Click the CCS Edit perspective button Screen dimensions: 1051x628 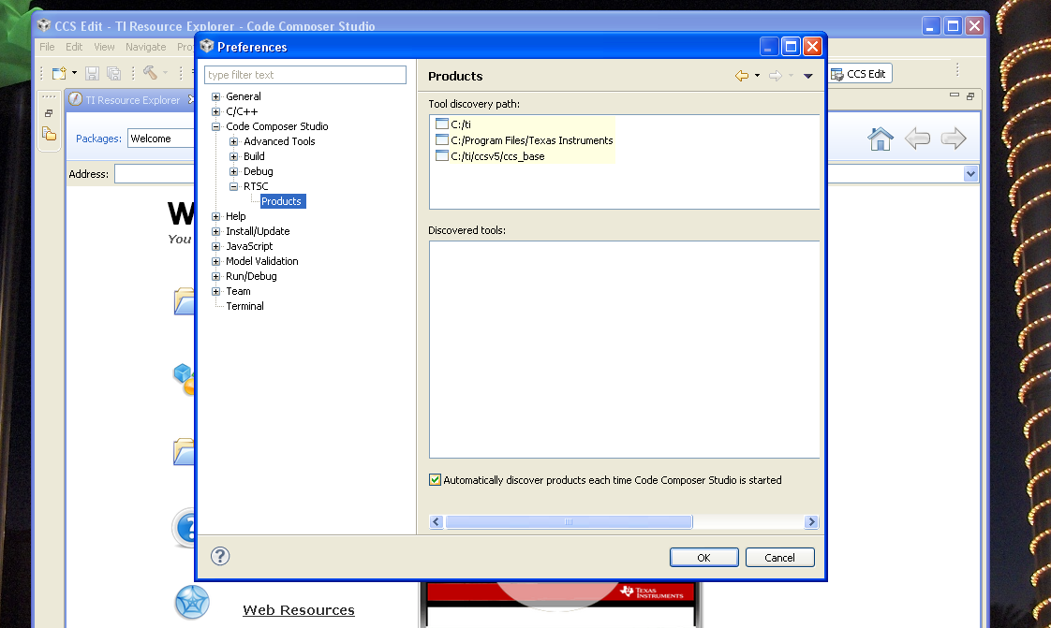coord(860,74)
